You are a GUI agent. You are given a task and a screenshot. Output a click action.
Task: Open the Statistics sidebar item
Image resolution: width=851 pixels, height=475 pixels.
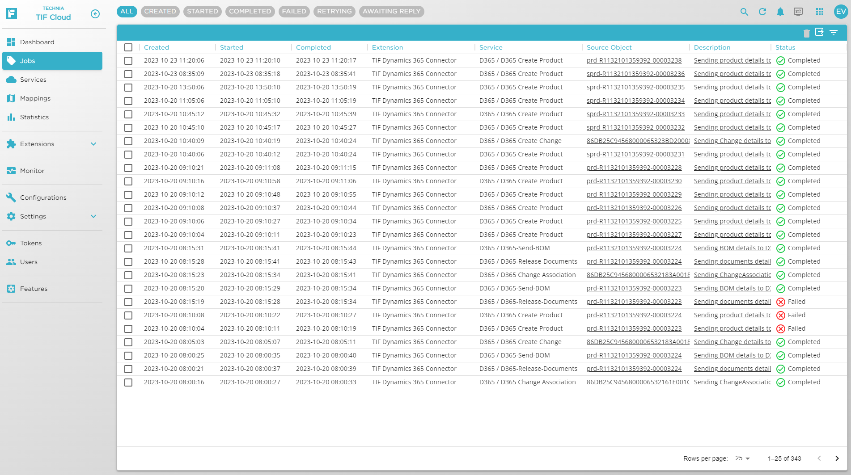point(34,117)
